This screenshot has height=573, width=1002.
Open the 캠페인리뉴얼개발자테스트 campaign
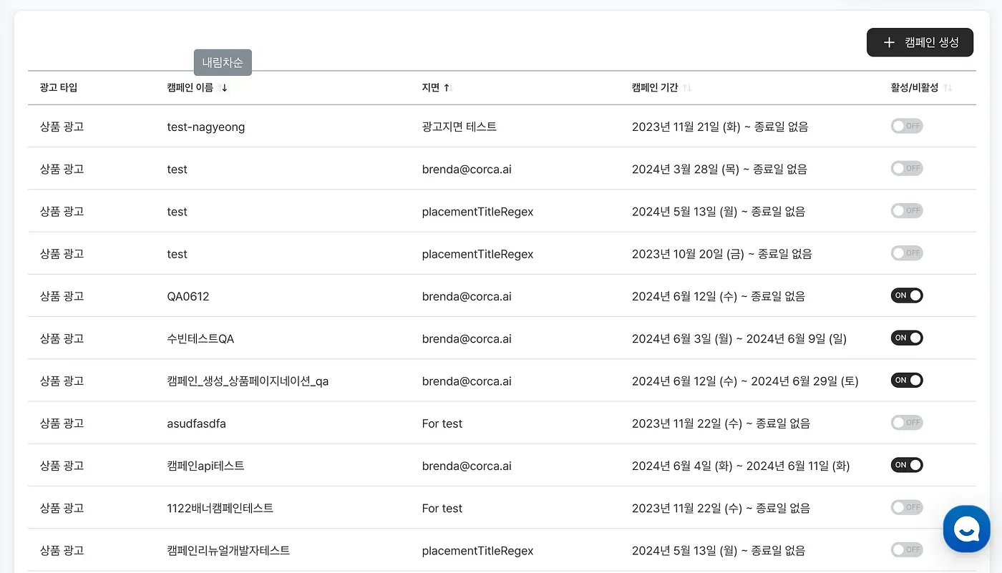228,551
